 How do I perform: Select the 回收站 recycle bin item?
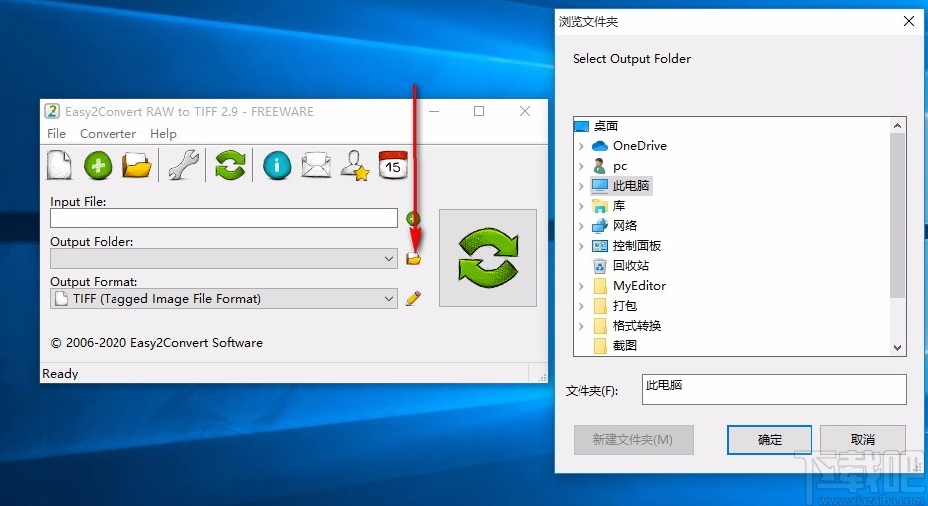(631, 266)
